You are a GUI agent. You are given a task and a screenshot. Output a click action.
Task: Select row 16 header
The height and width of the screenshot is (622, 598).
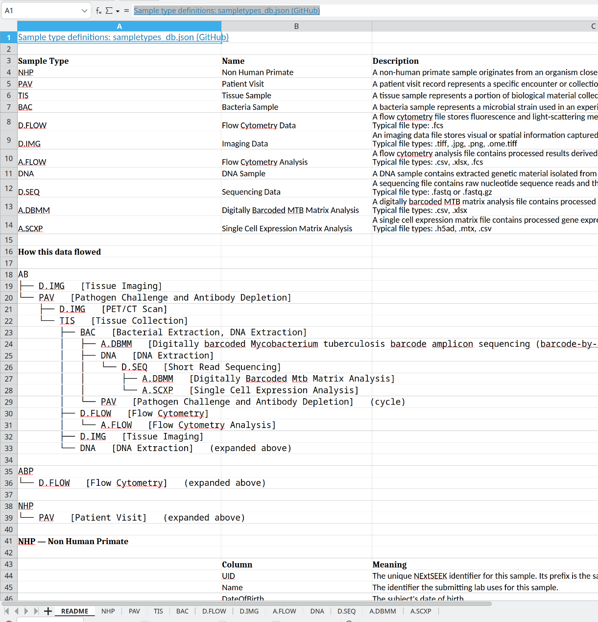coord(8,252)
